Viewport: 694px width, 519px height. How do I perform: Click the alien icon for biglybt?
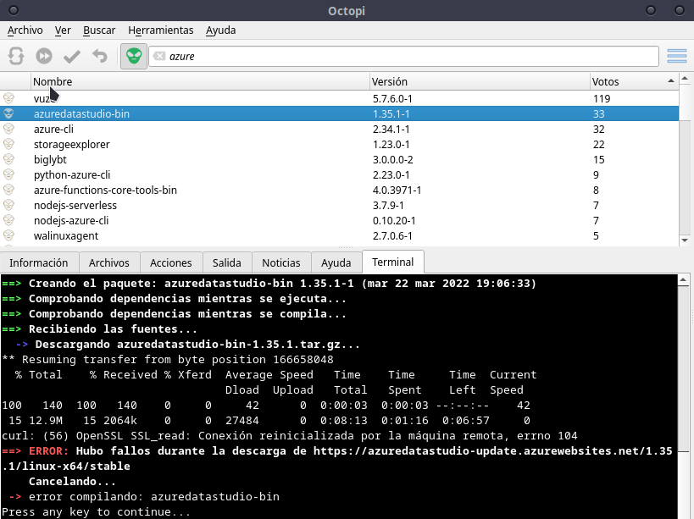tap(8, 159)
